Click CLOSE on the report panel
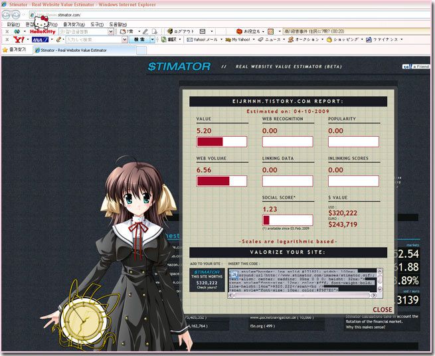Viewport: 435px width, 356px height. point(383,310)
